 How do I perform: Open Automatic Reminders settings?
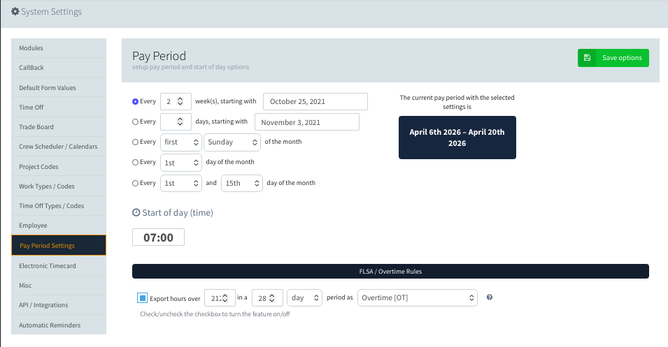(59, 325)
